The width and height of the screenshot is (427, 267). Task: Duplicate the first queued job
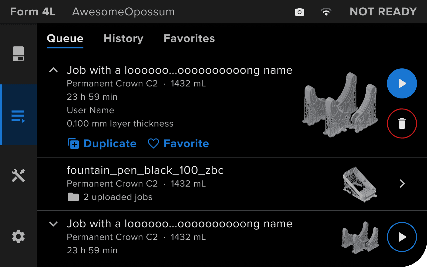click(102, 144)
